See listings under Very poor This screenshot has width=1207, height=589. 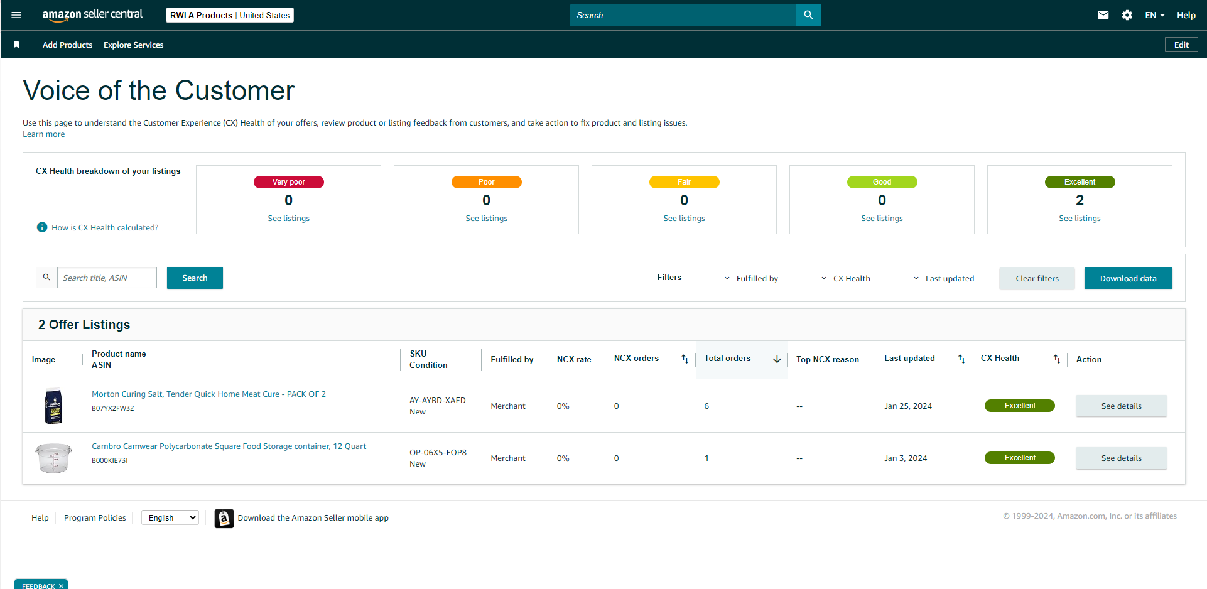click(289, 219)
